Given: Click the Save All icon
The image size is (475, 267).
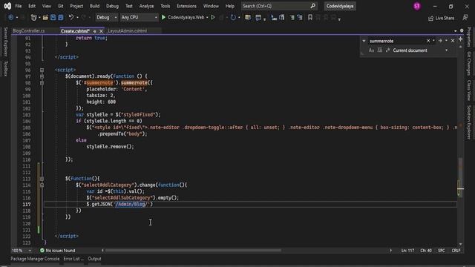Looking at the screenshot, I should [61, 18].
